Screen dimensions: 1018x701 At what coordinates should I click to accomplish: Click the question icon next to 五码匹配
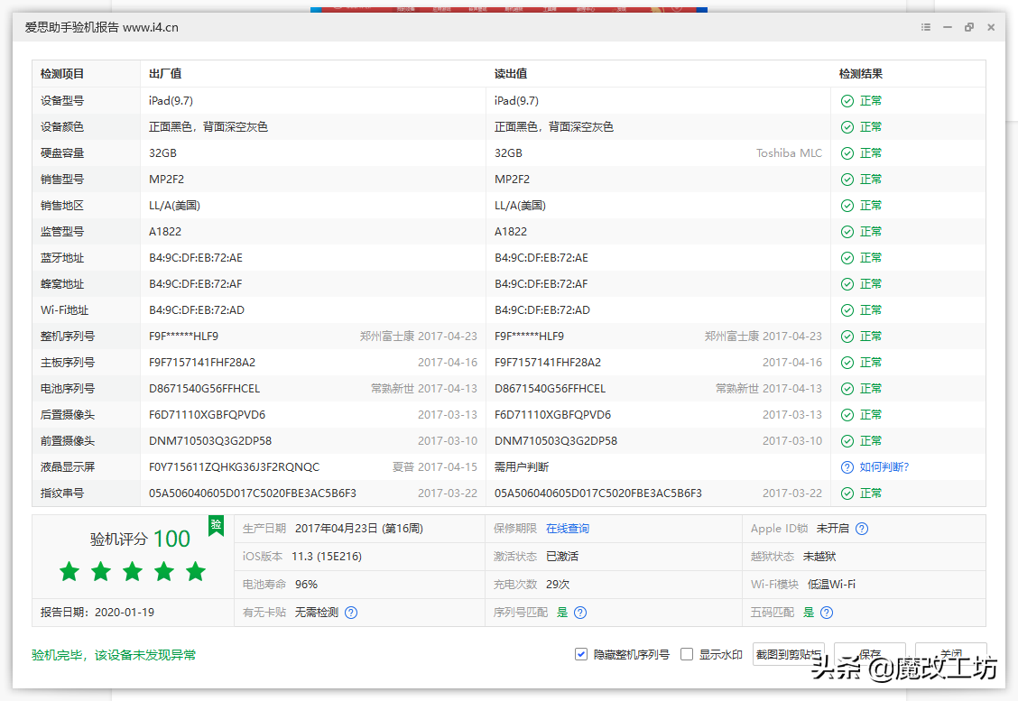[x=828, y=611]
